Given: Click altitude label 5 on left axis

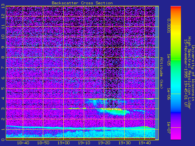Looking at the screenshot, I should click(3, 88).
